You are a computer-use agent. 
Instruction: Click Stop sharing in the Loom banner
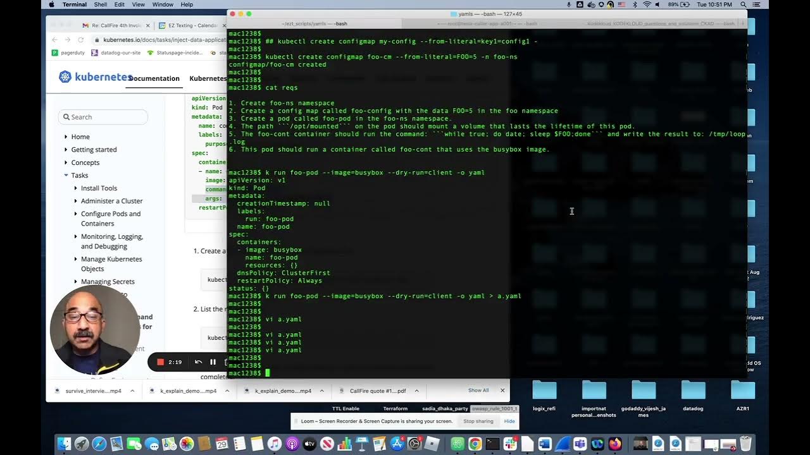click(x=478, y=421)
